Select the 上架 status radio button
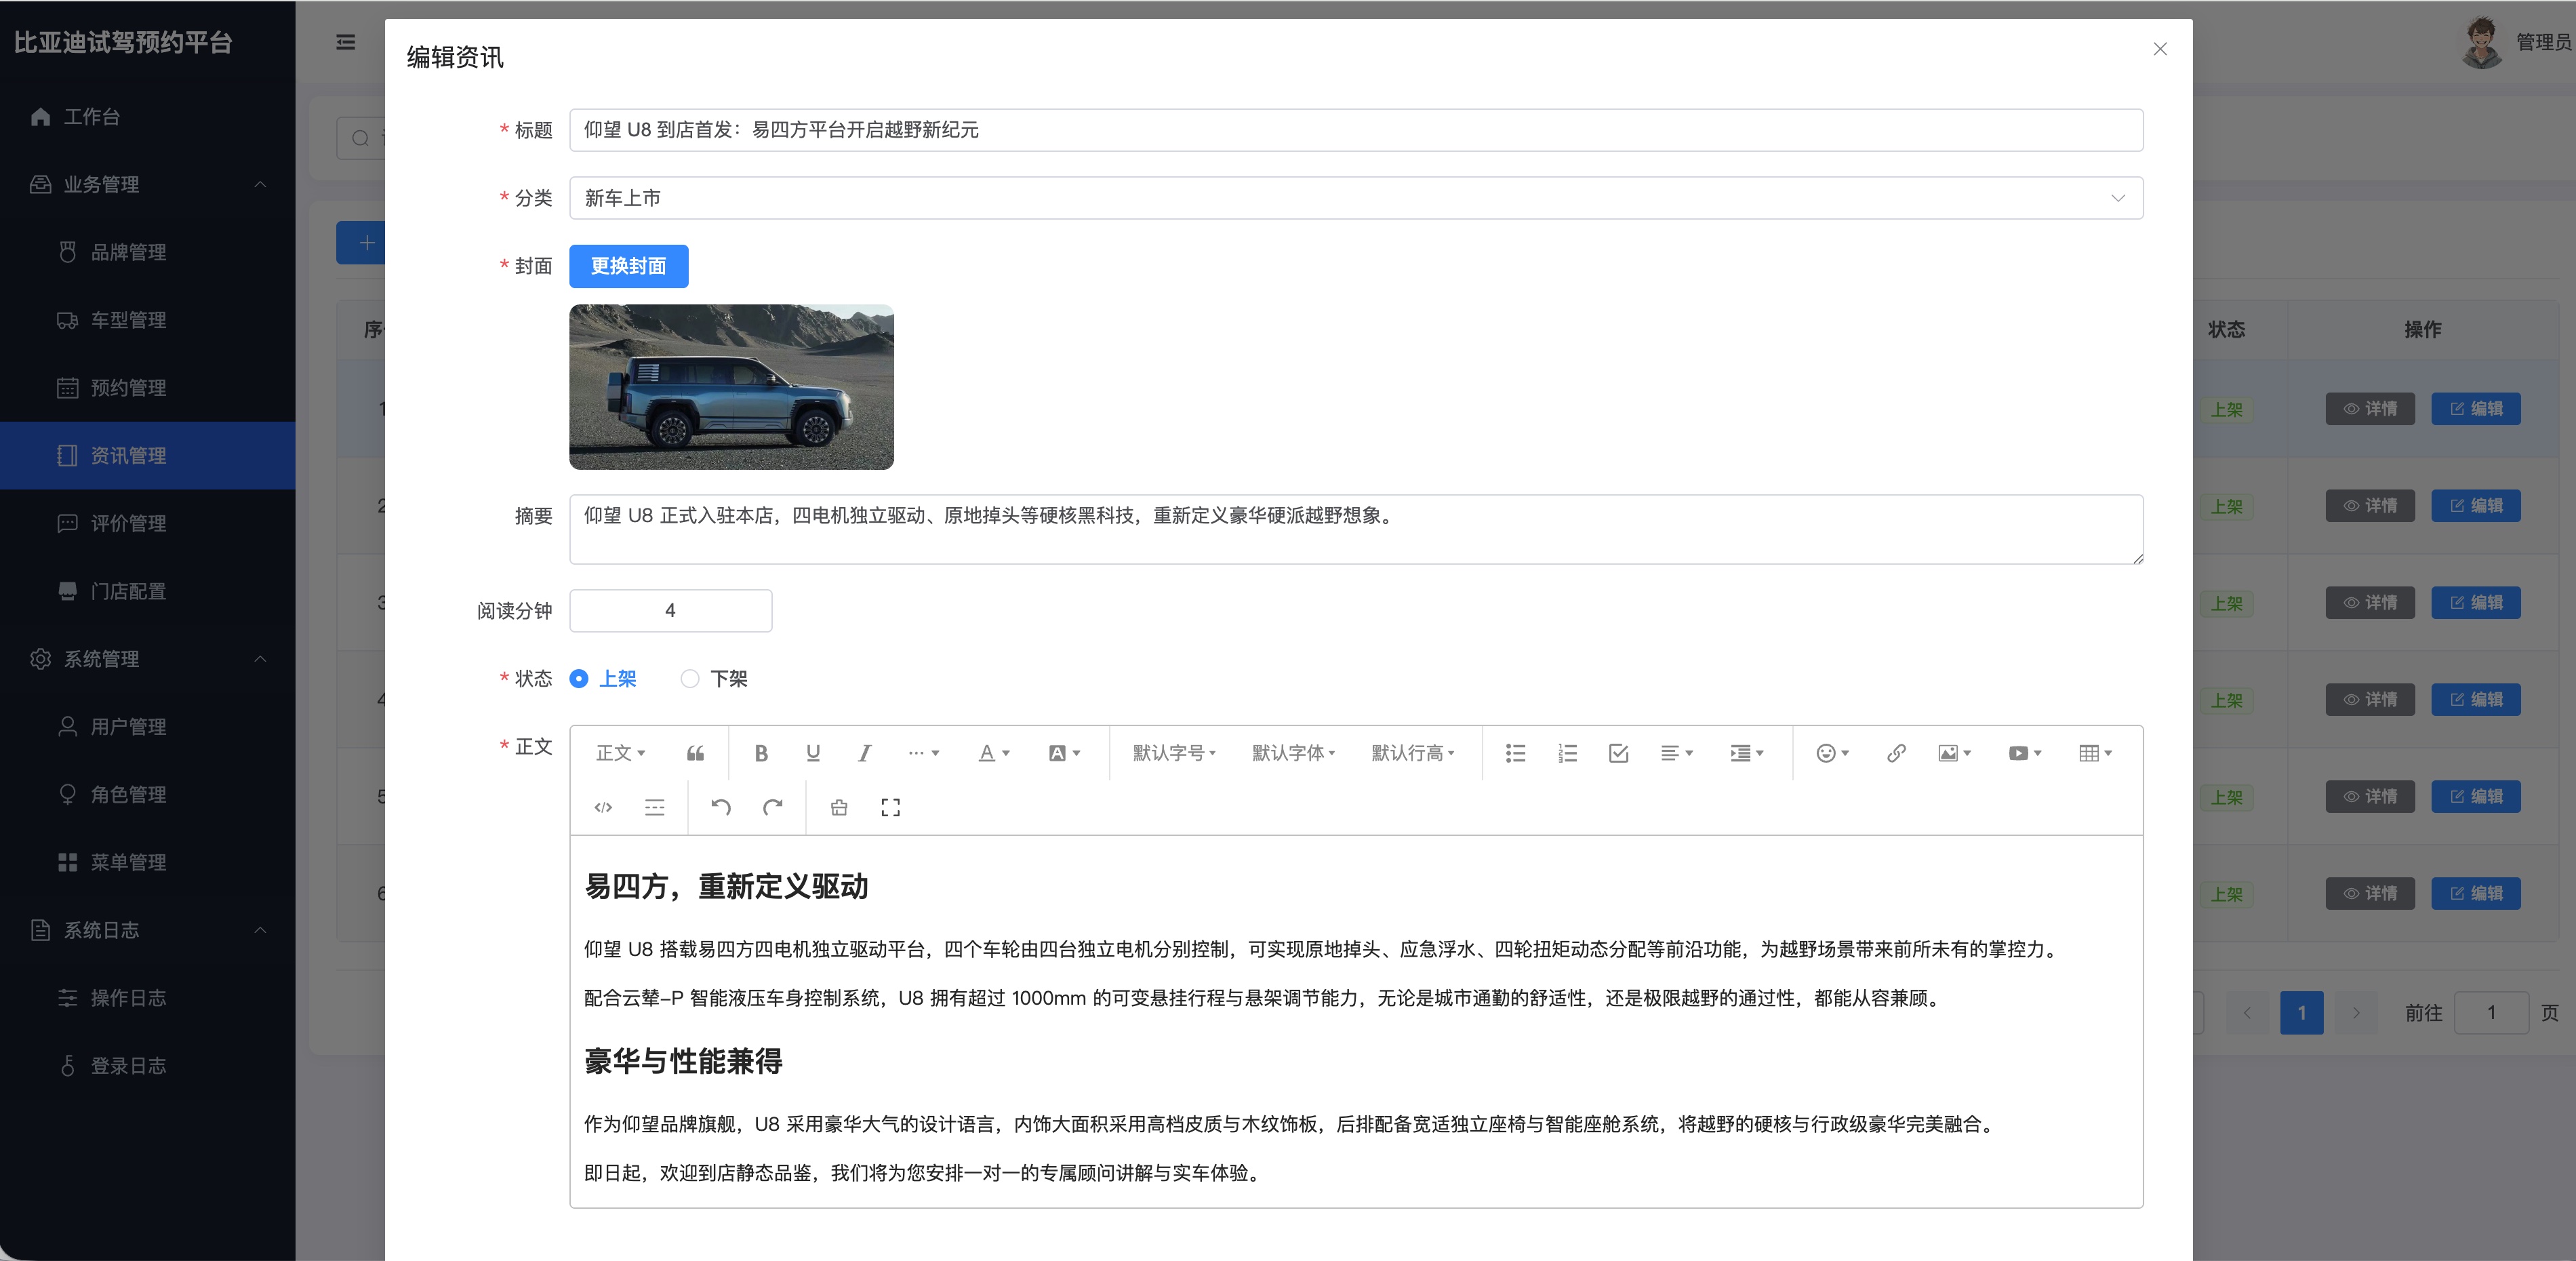 (579, 679)
